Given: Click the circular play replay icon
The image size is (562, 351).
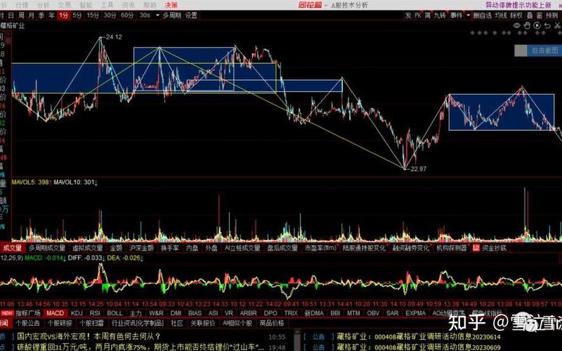Looking at the screenshot, I should pyautogui.click(x=537, y=25).
